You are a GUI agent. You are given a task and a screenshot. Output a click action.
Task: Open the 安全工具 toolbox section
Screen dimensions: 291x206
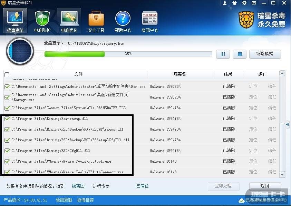click(96, 21)
